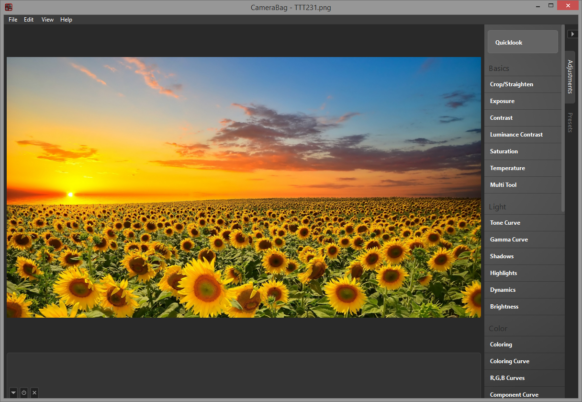Add a Luminance Contrast adjustment
The height and width of the screenshot is (402, 582).
point(523,135)
